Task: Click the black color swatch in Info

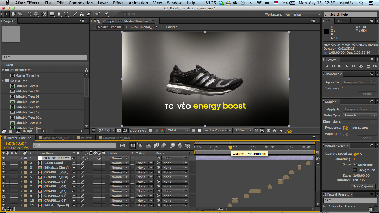Action: (x=326, y=32)
